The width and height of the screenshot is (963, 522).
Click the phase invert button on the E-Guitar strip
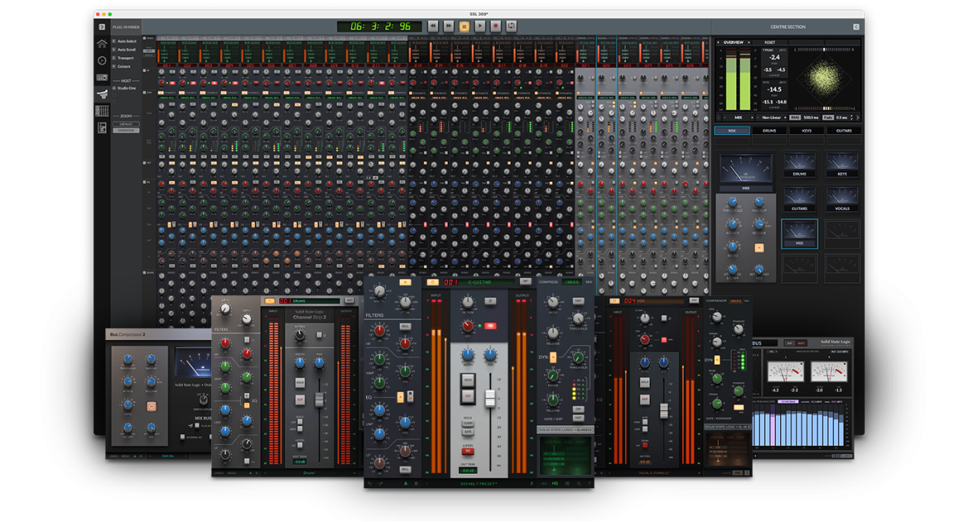click(x=490, y=301)
